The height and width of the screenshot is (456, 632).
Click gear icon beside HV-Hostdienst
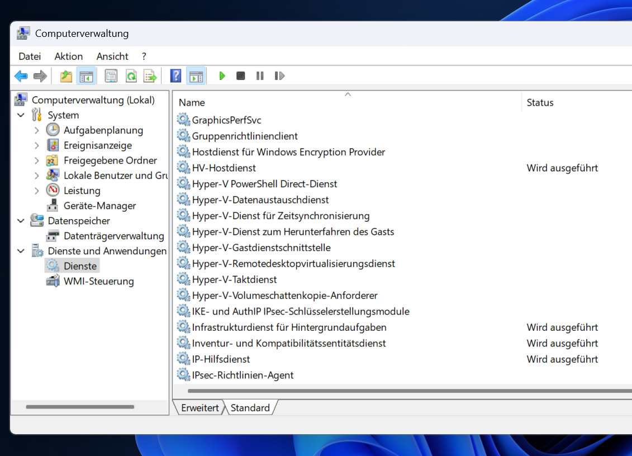[184, 167]
